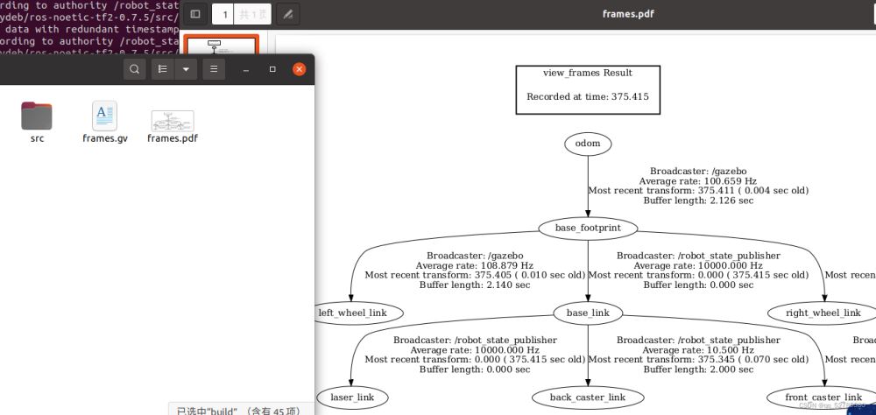Select the page 1 thumbnail in sidebar

(222, 45)
